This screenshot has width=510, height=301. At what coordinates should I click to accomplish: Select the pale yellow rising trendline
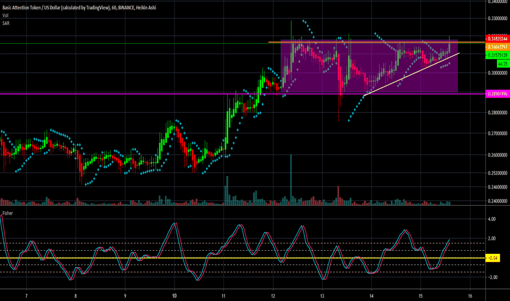click(411, 74)
